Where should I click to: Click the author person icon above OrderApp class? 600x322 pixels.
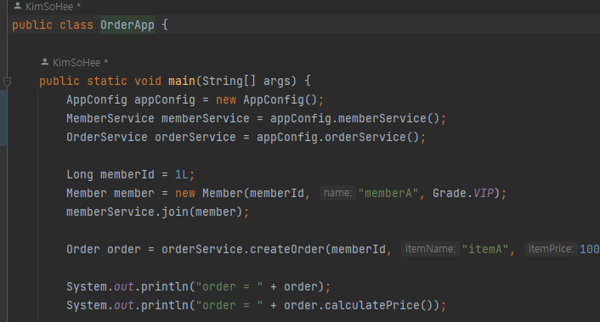[x=18, y=5]
